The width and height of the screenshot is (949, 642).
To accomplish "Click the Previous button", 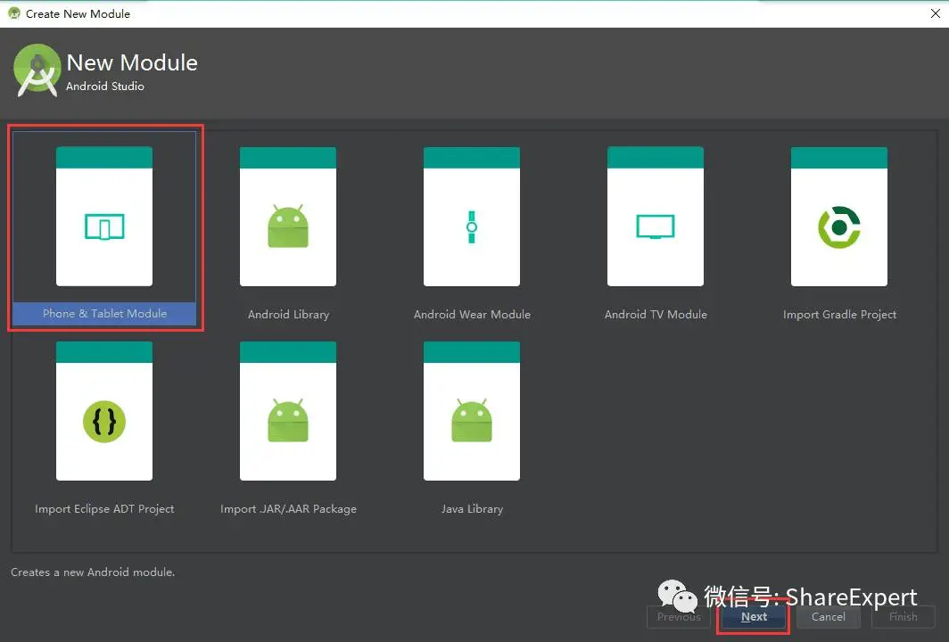I will 679,616.
